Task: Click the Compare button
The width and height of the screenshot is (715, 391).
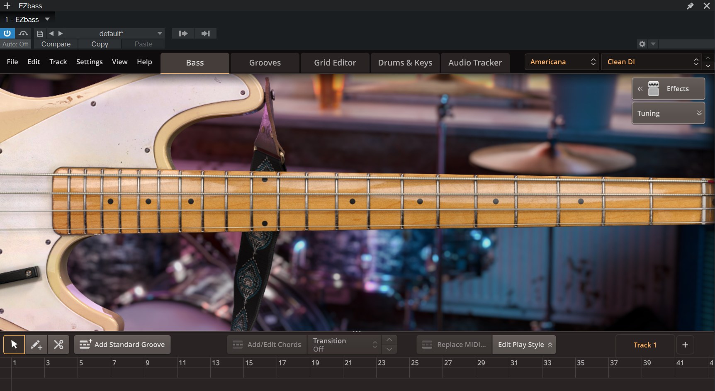Action: click(x=56, y=44)
